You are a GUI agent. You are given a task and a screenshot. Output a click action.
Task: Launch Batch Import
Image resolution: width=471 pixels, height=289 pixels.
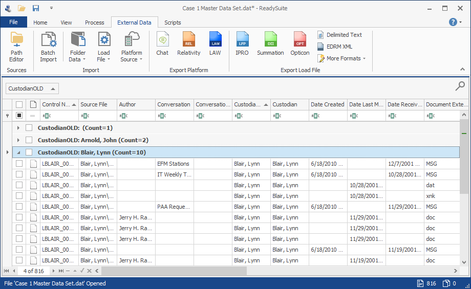[x=48, y=47]
